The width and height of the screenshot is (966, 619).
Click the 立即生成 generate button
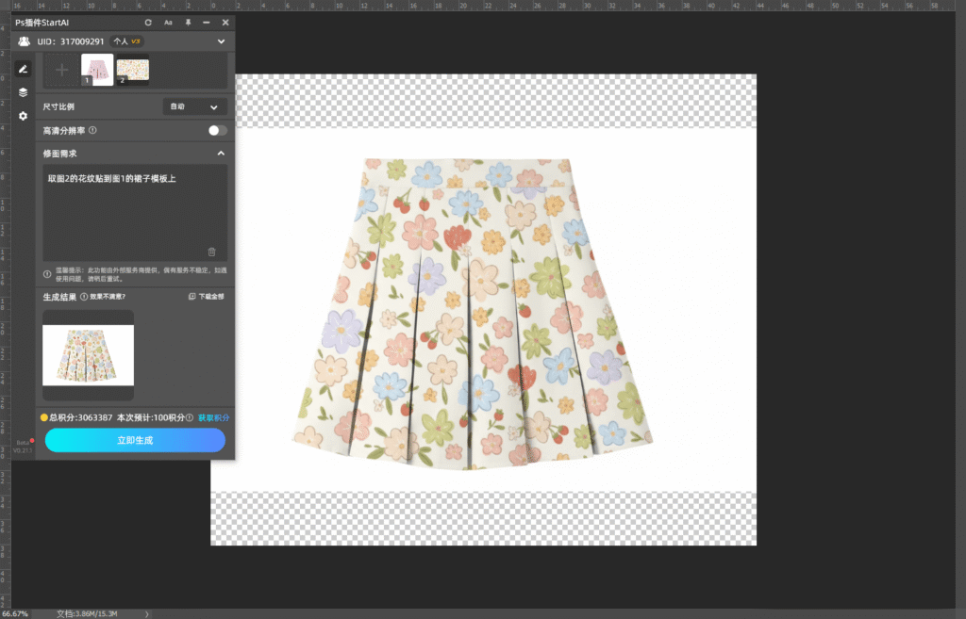point(135,440)
